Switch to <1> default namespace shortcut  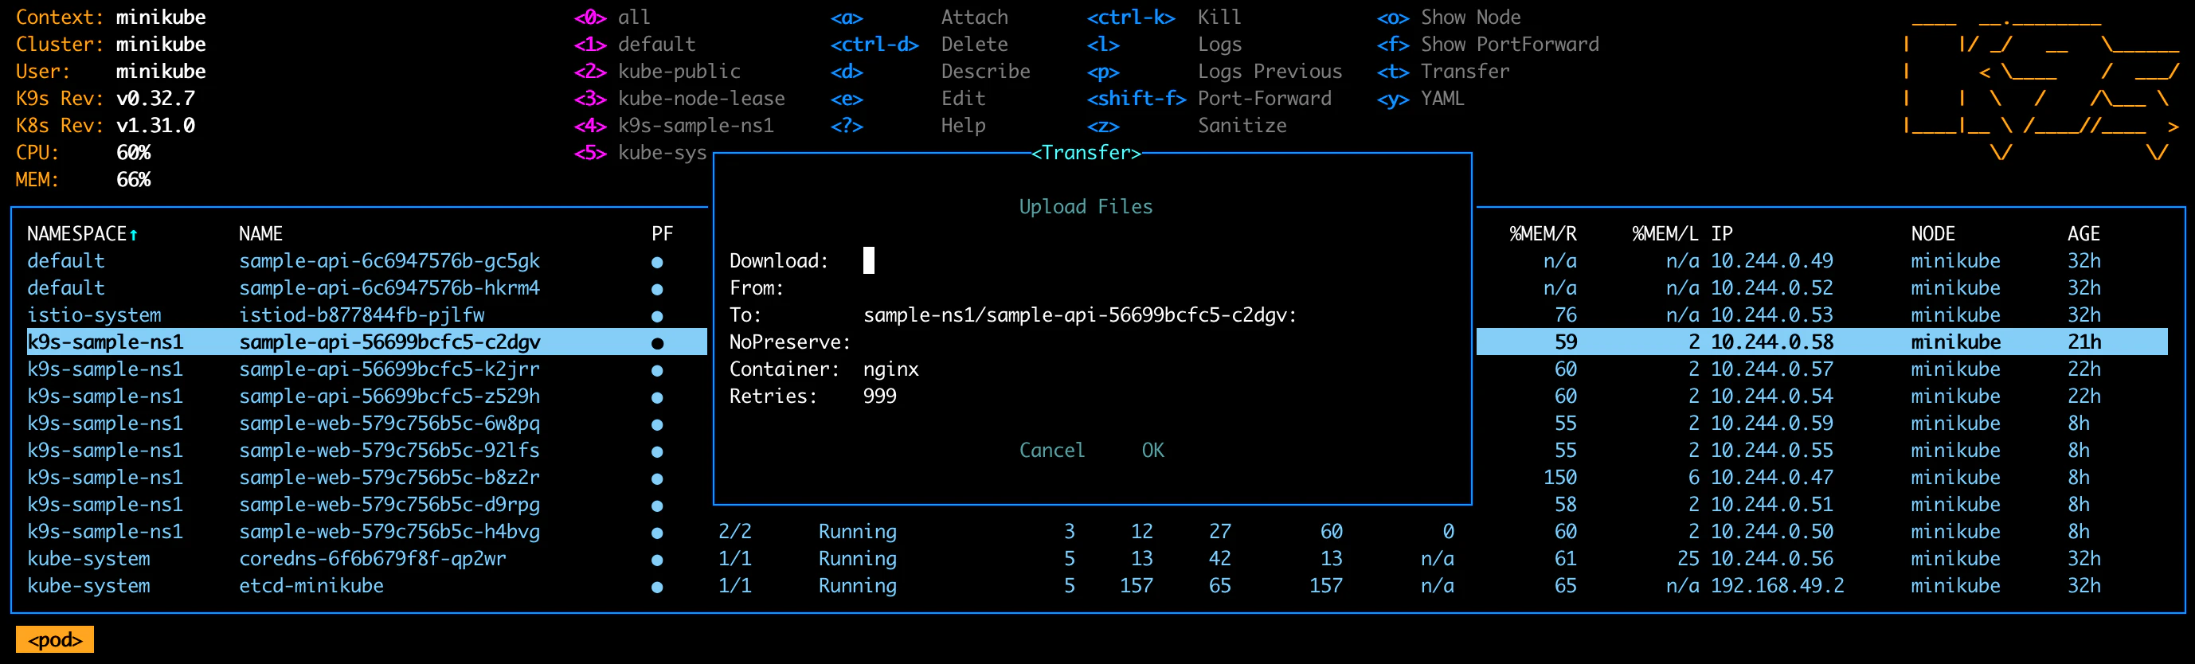point(634,45)
